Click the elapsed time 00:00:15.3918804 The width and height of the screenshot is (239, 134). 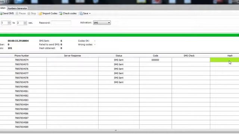tap(18, 41)
